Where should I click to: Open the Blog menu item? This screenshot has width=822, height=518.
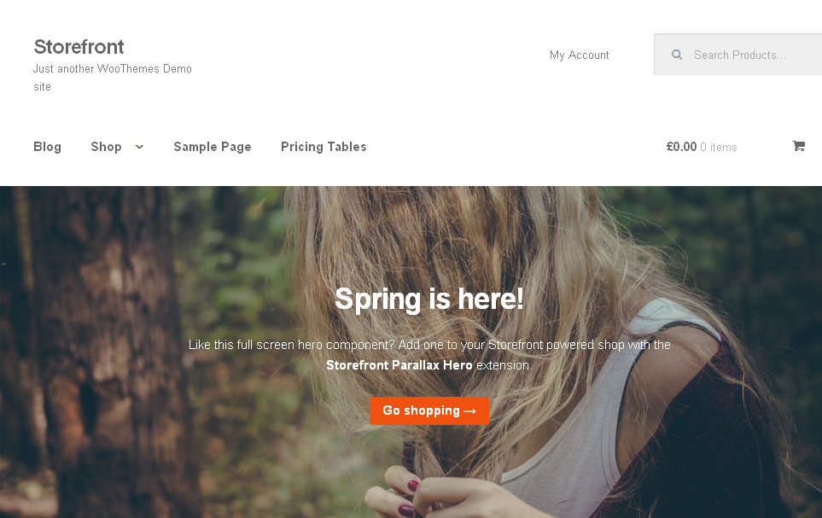tap(47, 147)
